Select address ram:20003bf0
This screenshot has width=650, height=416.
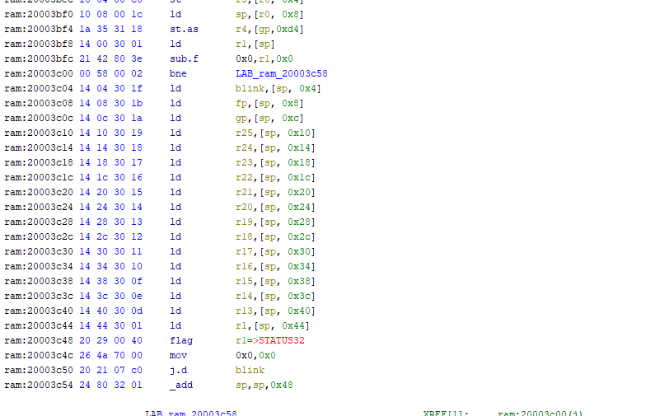(39, 15)
